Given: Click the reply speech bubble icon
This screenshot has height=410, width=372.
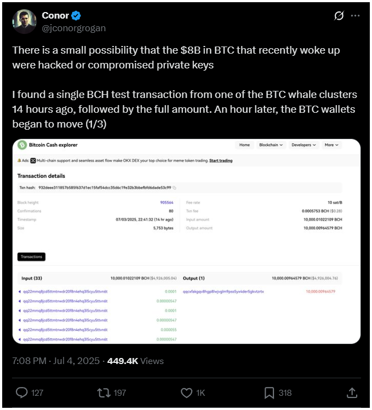Looking at the screenshot, I should [x=22, y=392].
